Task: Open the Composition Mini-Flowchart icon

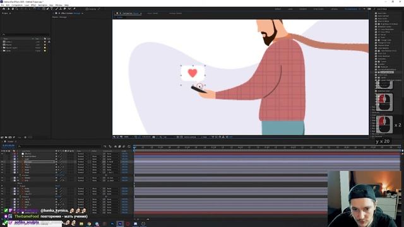Action: [x=105, y=146]
